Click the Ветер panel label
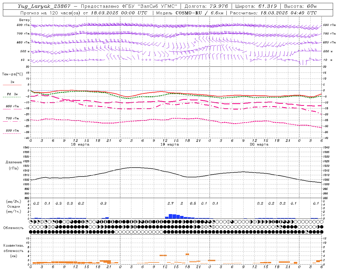The height and width of the screenshot is (269, 337). [x=24, y=20]
